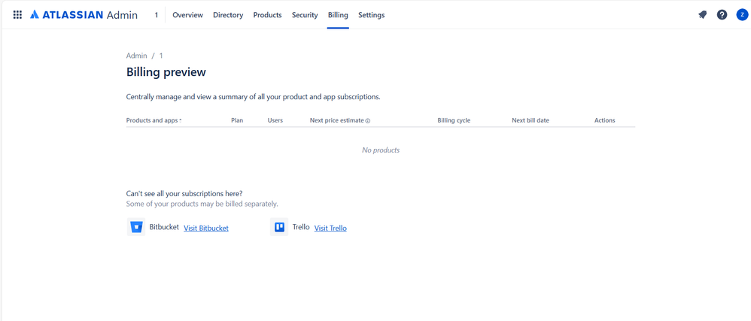The height and width of the screenshot is (321, 751).
Task: Follow the Visit Bitbucket link
Action: (206, 229)
